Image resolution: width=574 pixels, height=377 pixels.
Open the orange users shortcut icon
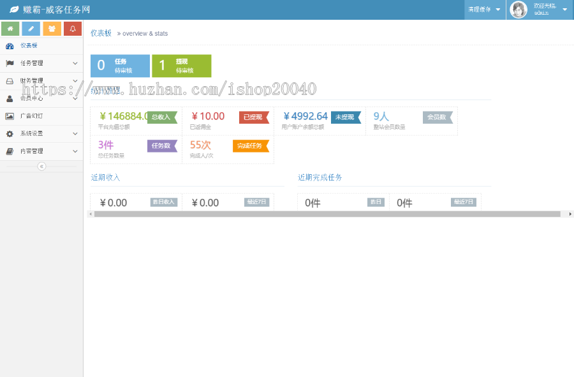pos(52,29)
